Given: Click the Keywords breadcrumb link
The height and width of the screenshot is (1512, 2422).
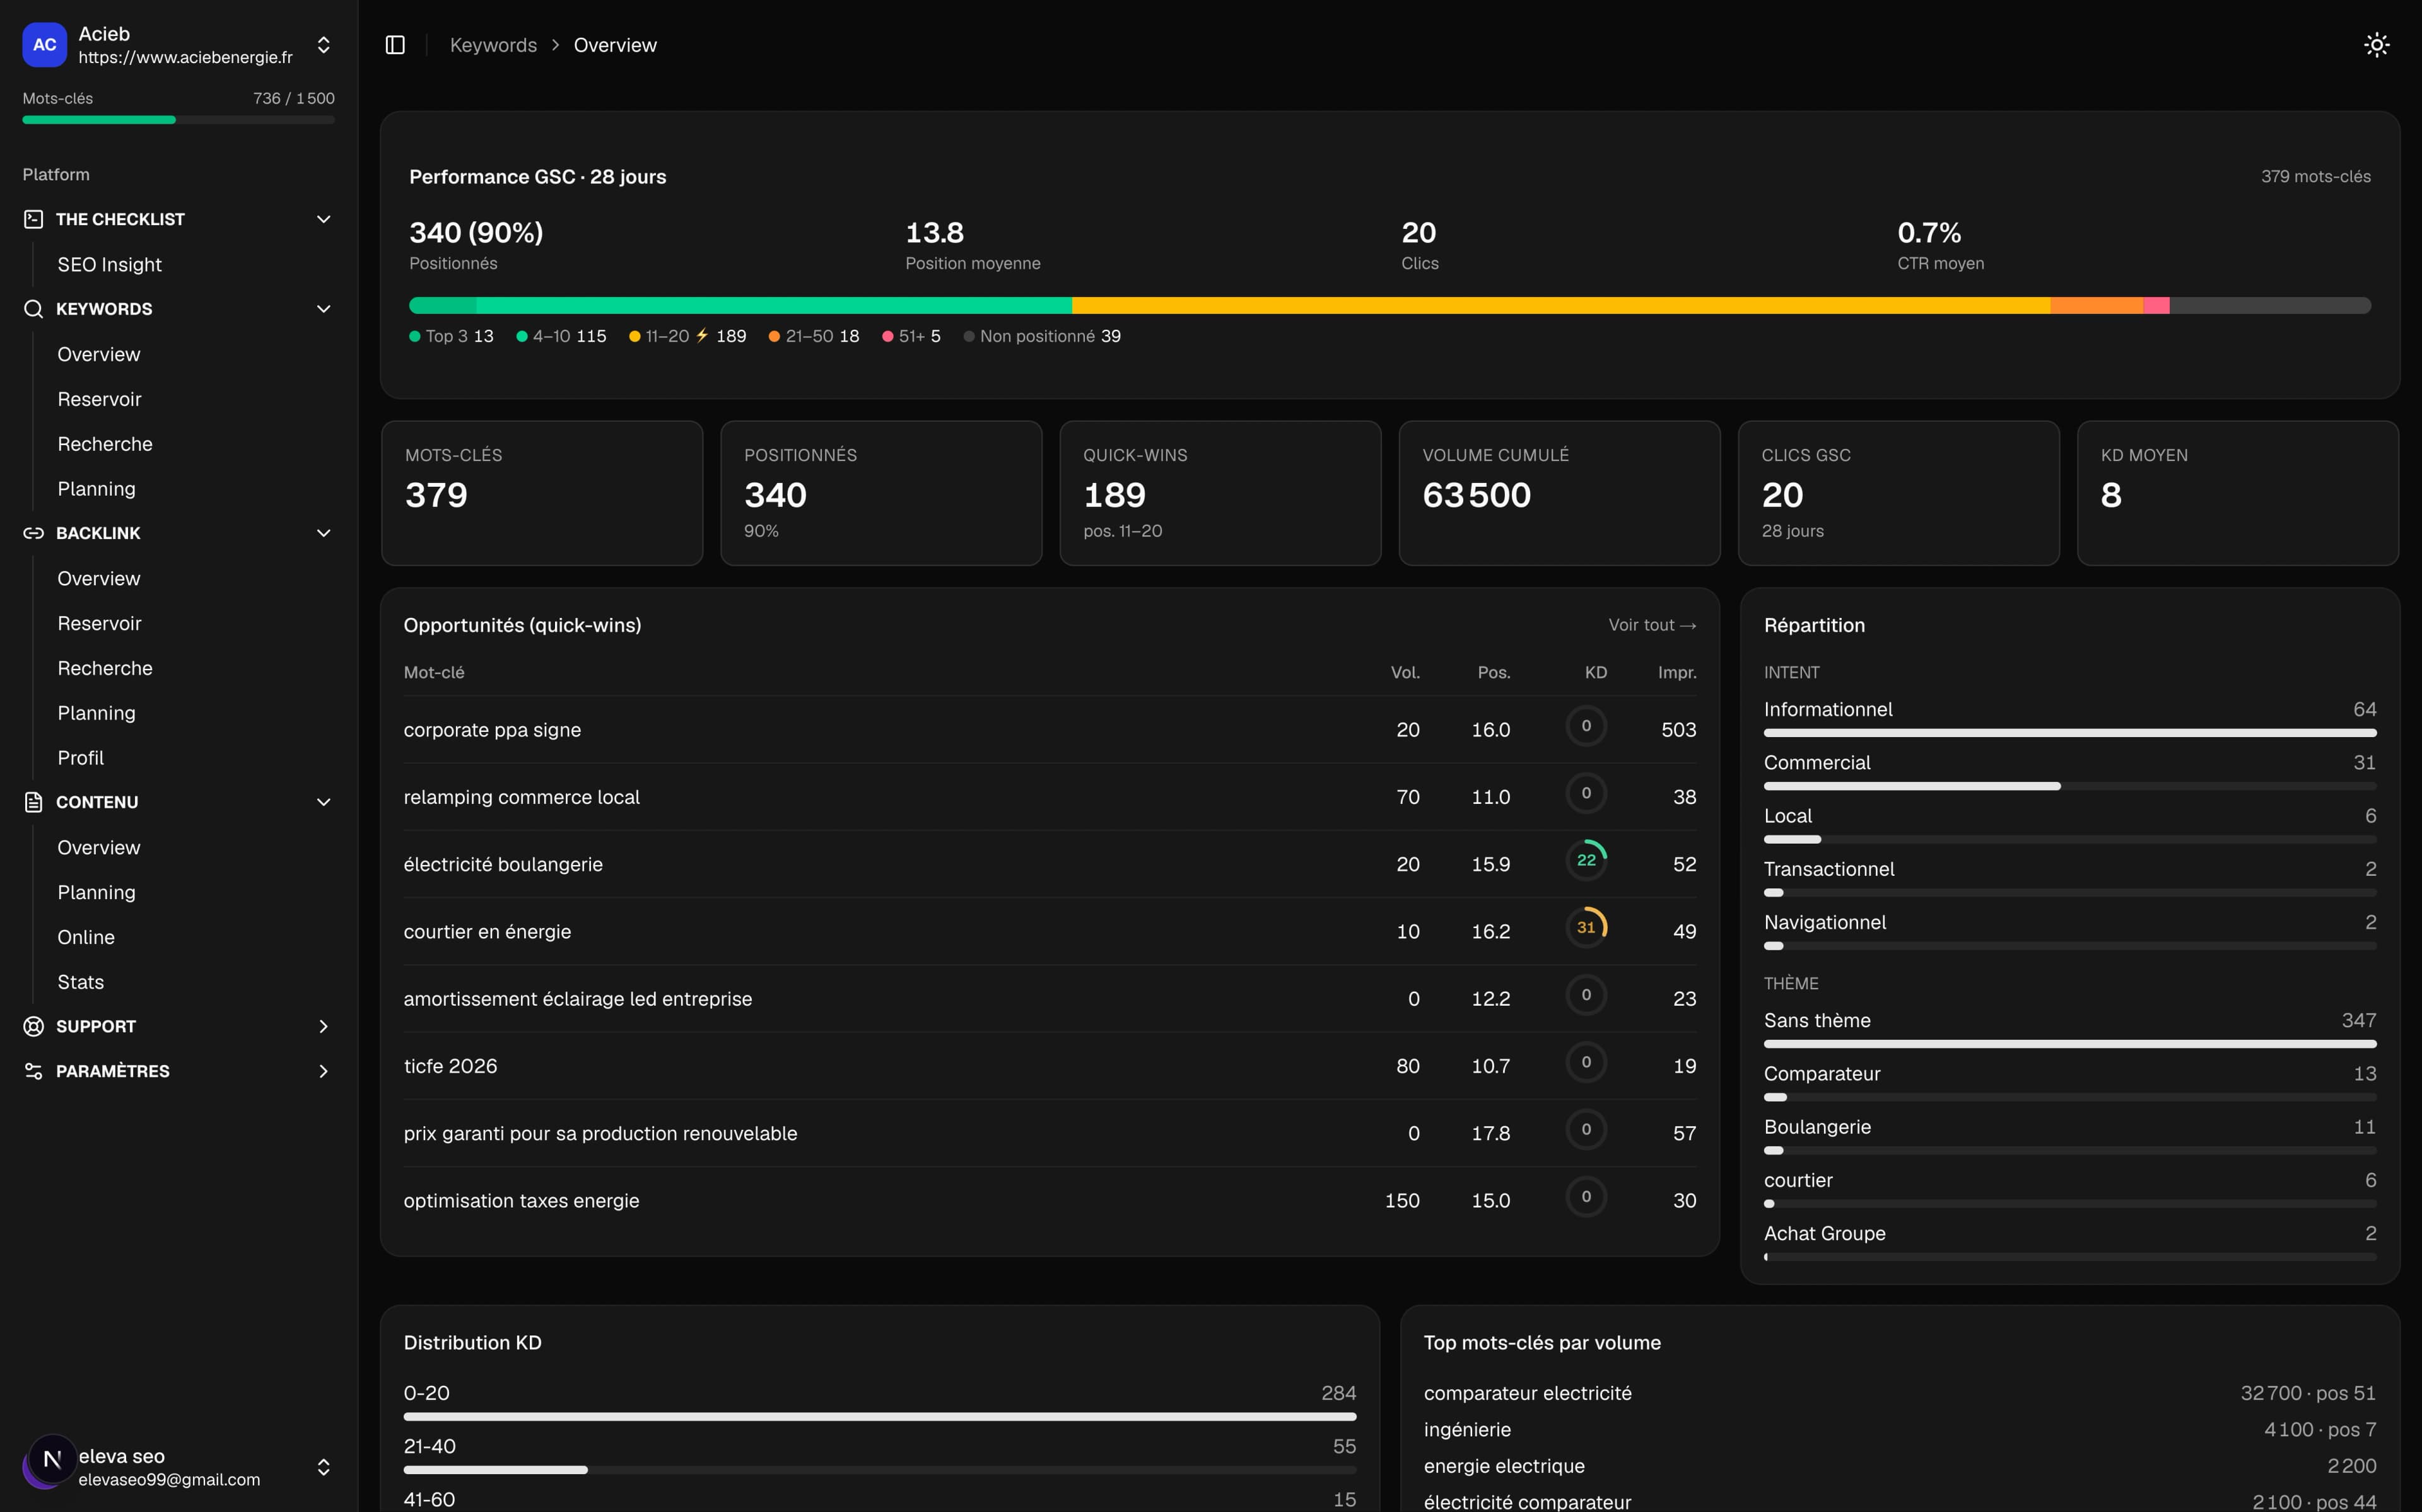Looking at the screenshot, I should (x=493, y=45).
